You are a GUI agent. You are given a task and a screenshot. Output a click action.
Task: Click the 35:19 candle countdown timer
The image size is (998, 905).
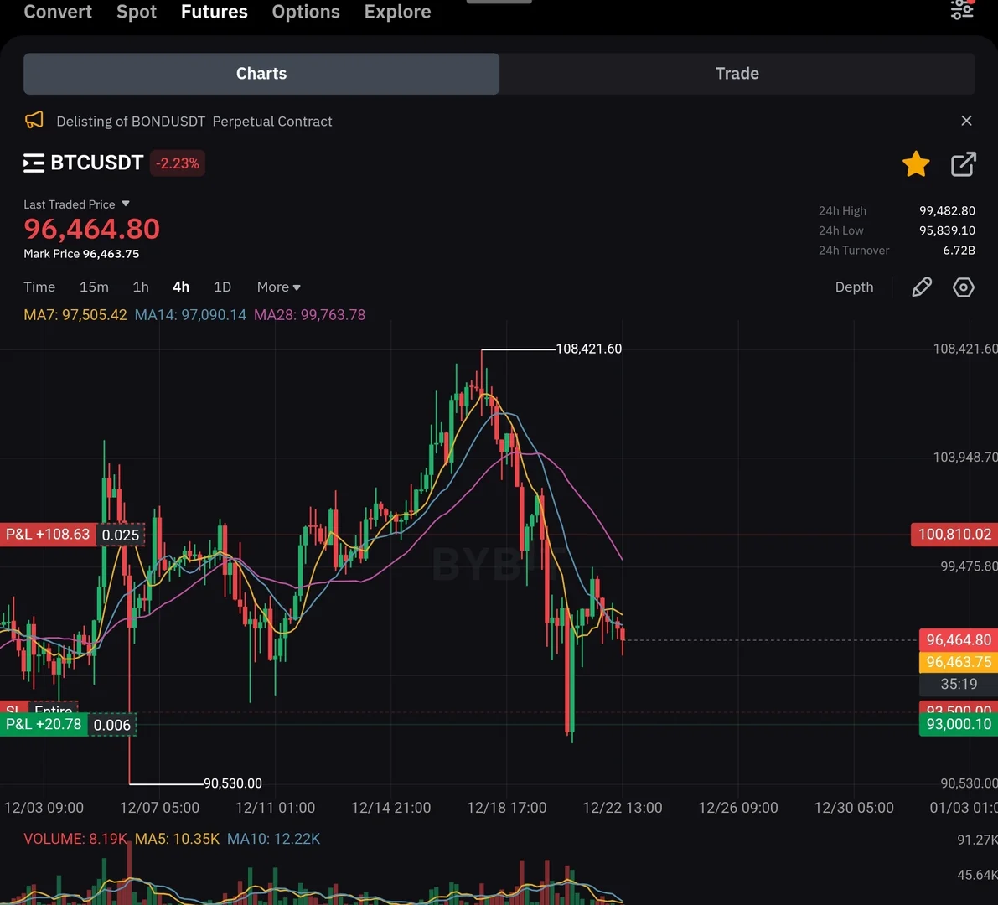point(959,684)
